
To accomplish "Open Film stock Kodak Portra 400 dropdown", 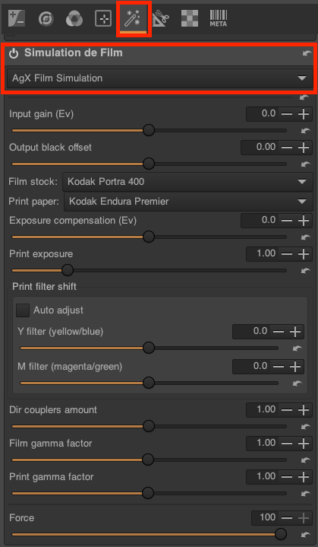I will click(188, 181).
